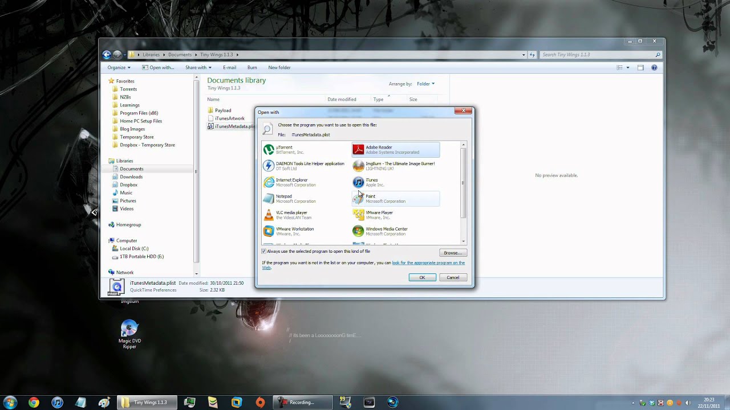The image size is (730, 410).
Task: Click Burn in the Explorer toolbar
Action: pos(252,67)
